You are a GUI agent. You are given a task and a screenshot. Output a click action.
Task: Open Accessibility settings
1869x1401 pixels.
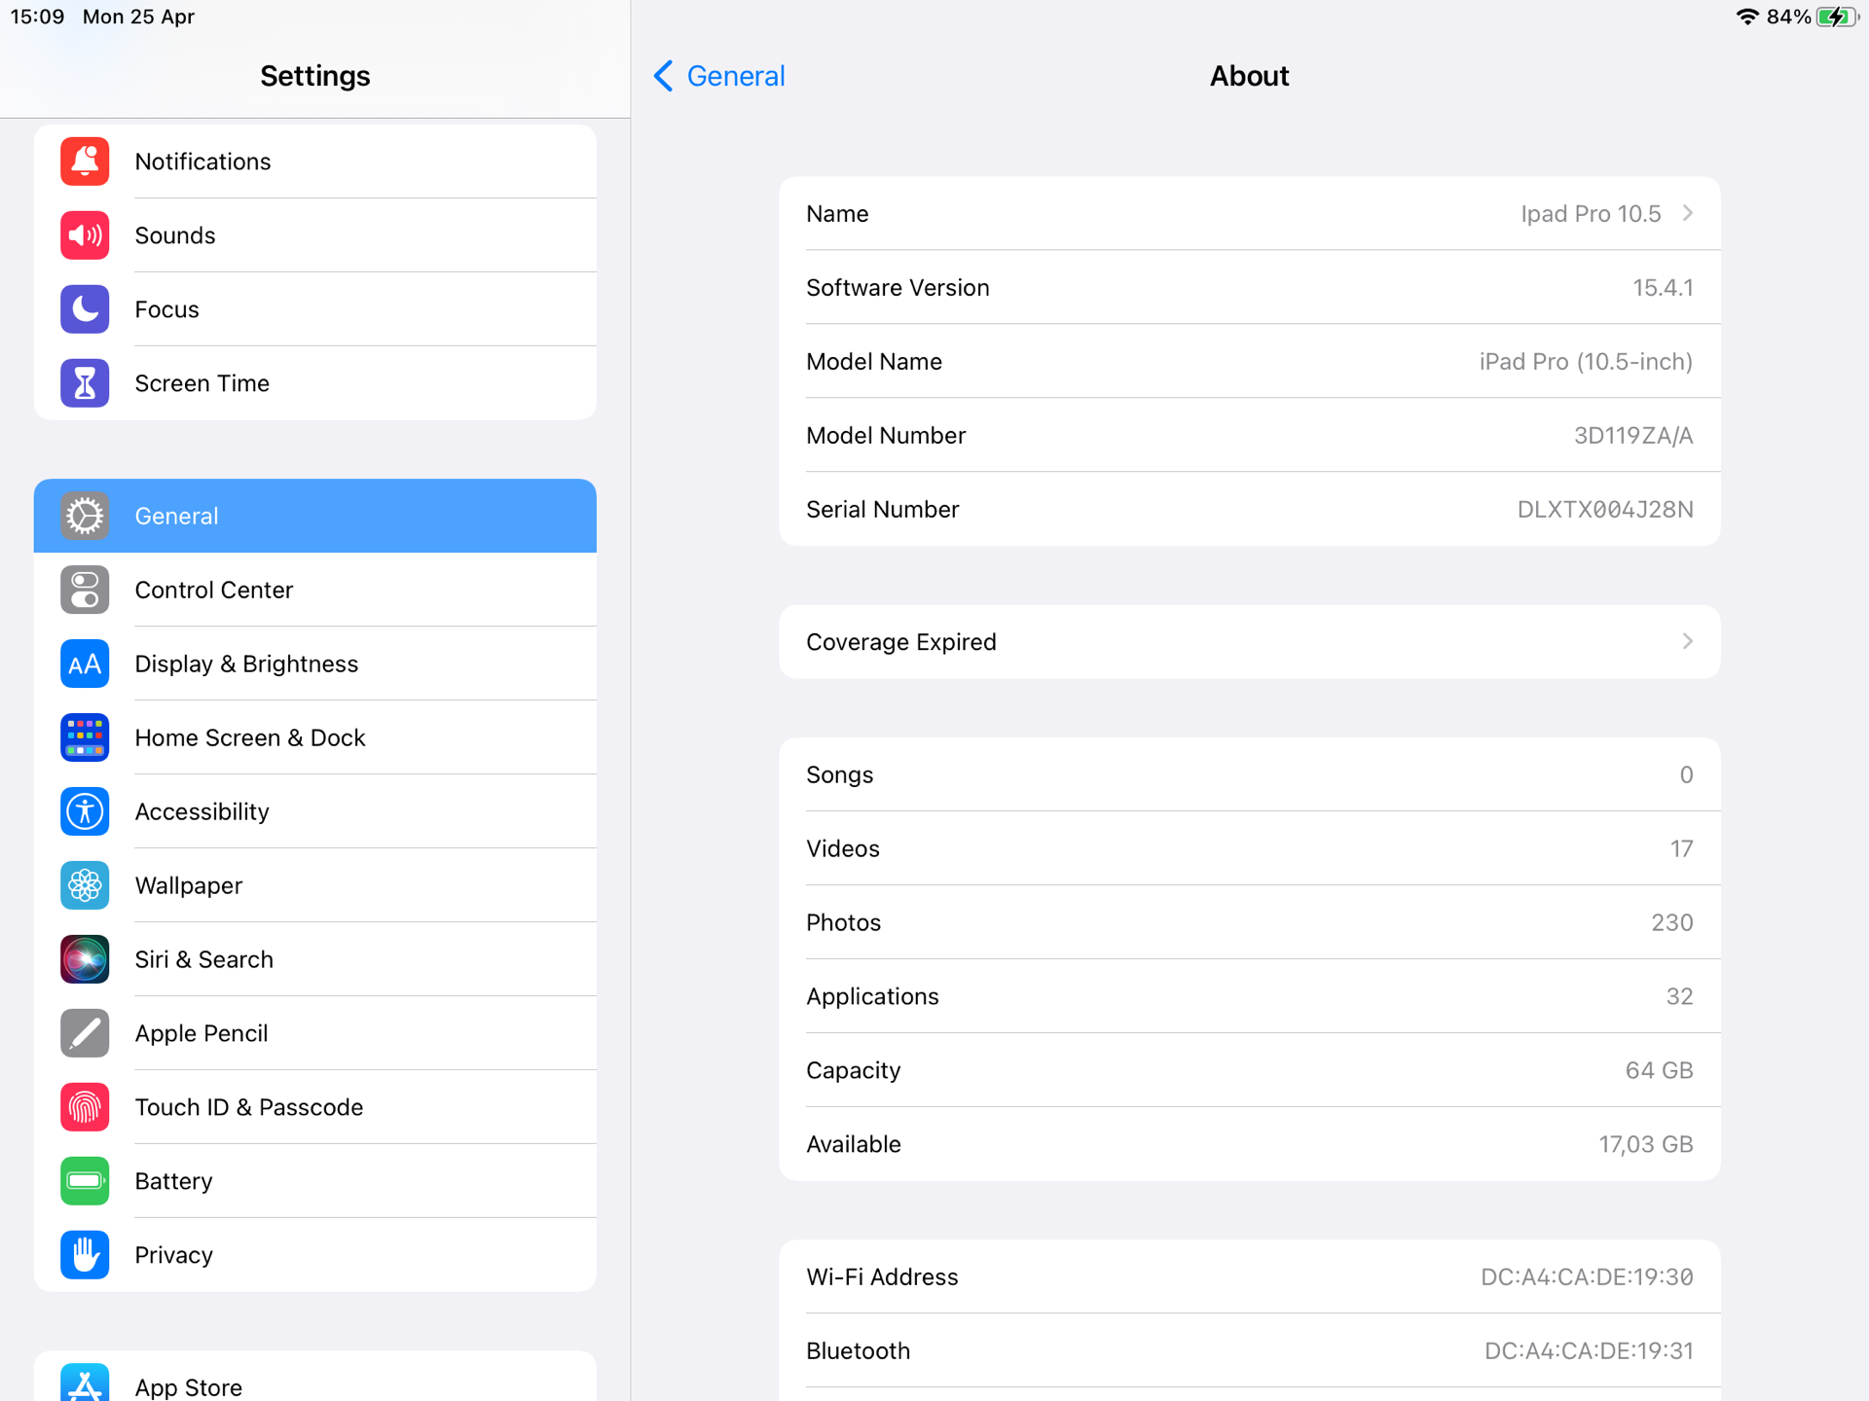[315, 811]
